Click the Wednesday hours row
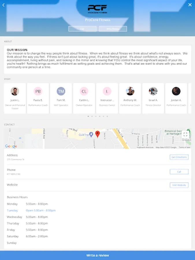This screenshot has height=260, width=195. click(27, 217)
